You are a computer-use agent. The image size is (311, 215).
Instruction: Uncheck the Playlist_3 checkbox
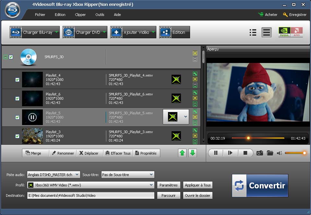click(x=18, y=136)
